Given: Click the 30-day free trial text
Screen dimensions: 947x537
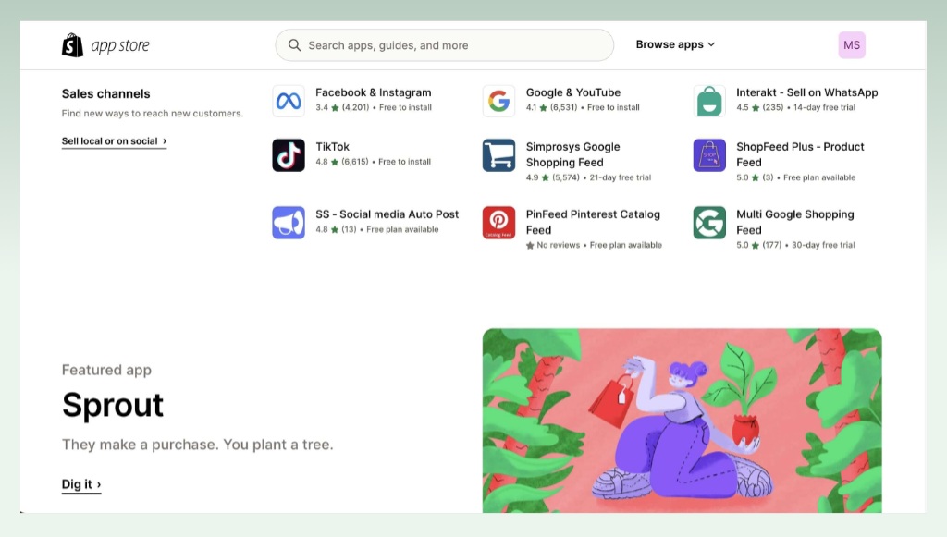Looking at the screenshot, I should [823, 245].
